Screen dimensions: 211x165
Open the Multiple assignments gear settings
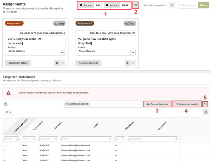172,5
